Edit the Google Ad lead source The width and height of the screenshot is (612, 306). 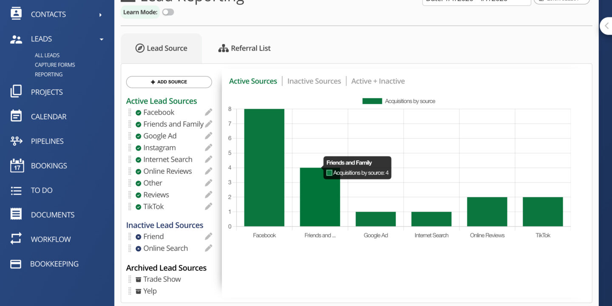(x=208, y=136)
